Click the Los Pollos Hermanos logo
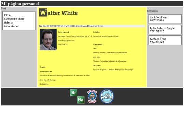This screenshot has width=184, height=138. 92,96
